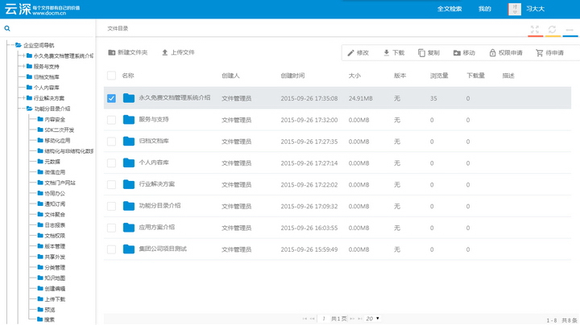The width and height of the screenshot is (580, 325).
Task: Open the 集团公司项目测试 folder
Action: [162, 249]
